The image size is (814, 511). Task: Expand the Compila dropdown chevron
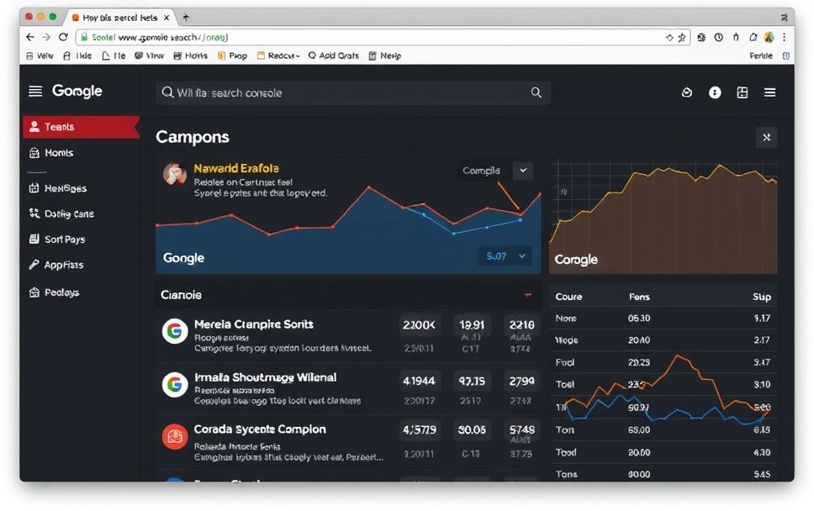click(x=523, y=171)
